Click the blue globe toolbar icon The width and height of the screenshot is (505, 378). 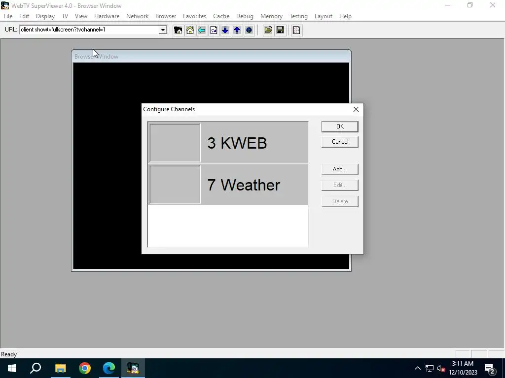[x=249, y=30]
